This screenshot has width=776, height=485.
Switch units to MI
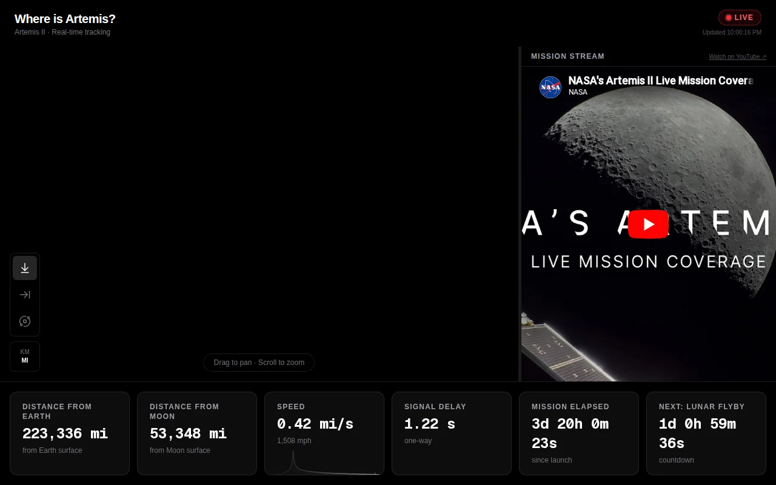point(25,360)
